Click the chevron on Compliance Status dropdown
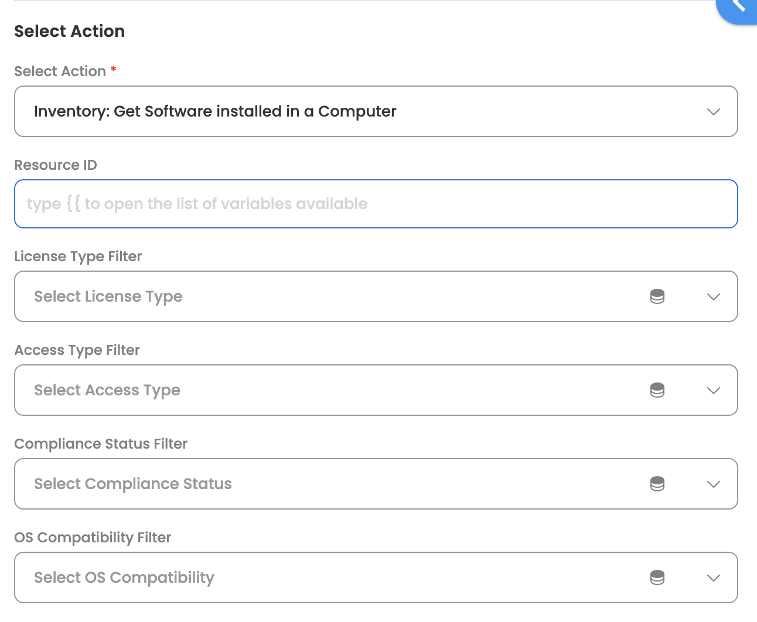Screen dimensions: 757x622 coord(713,484)
